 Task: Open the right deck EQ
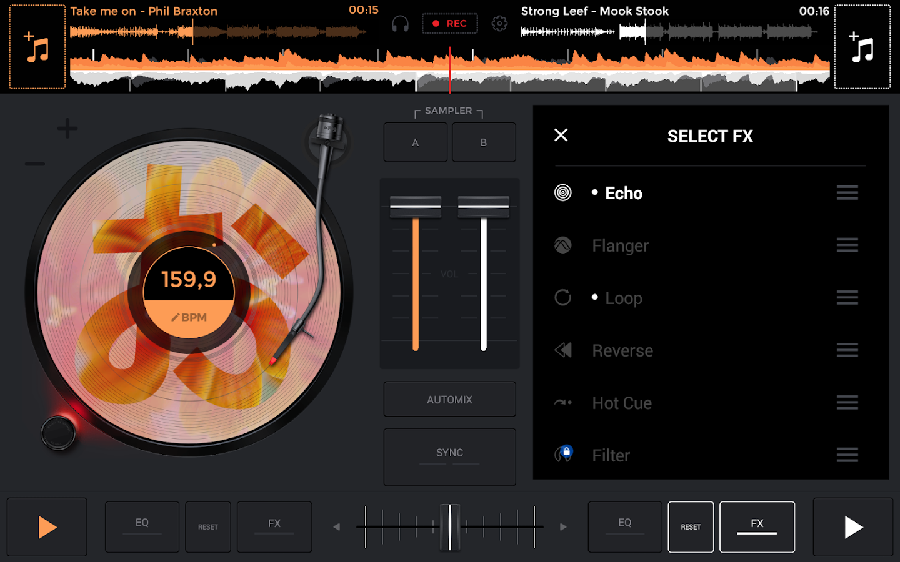click(x=625, y=527)
